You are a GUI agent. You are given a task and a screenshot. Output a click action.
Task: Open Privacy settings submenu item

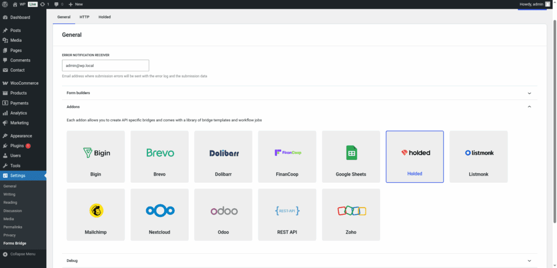(10, 235)
